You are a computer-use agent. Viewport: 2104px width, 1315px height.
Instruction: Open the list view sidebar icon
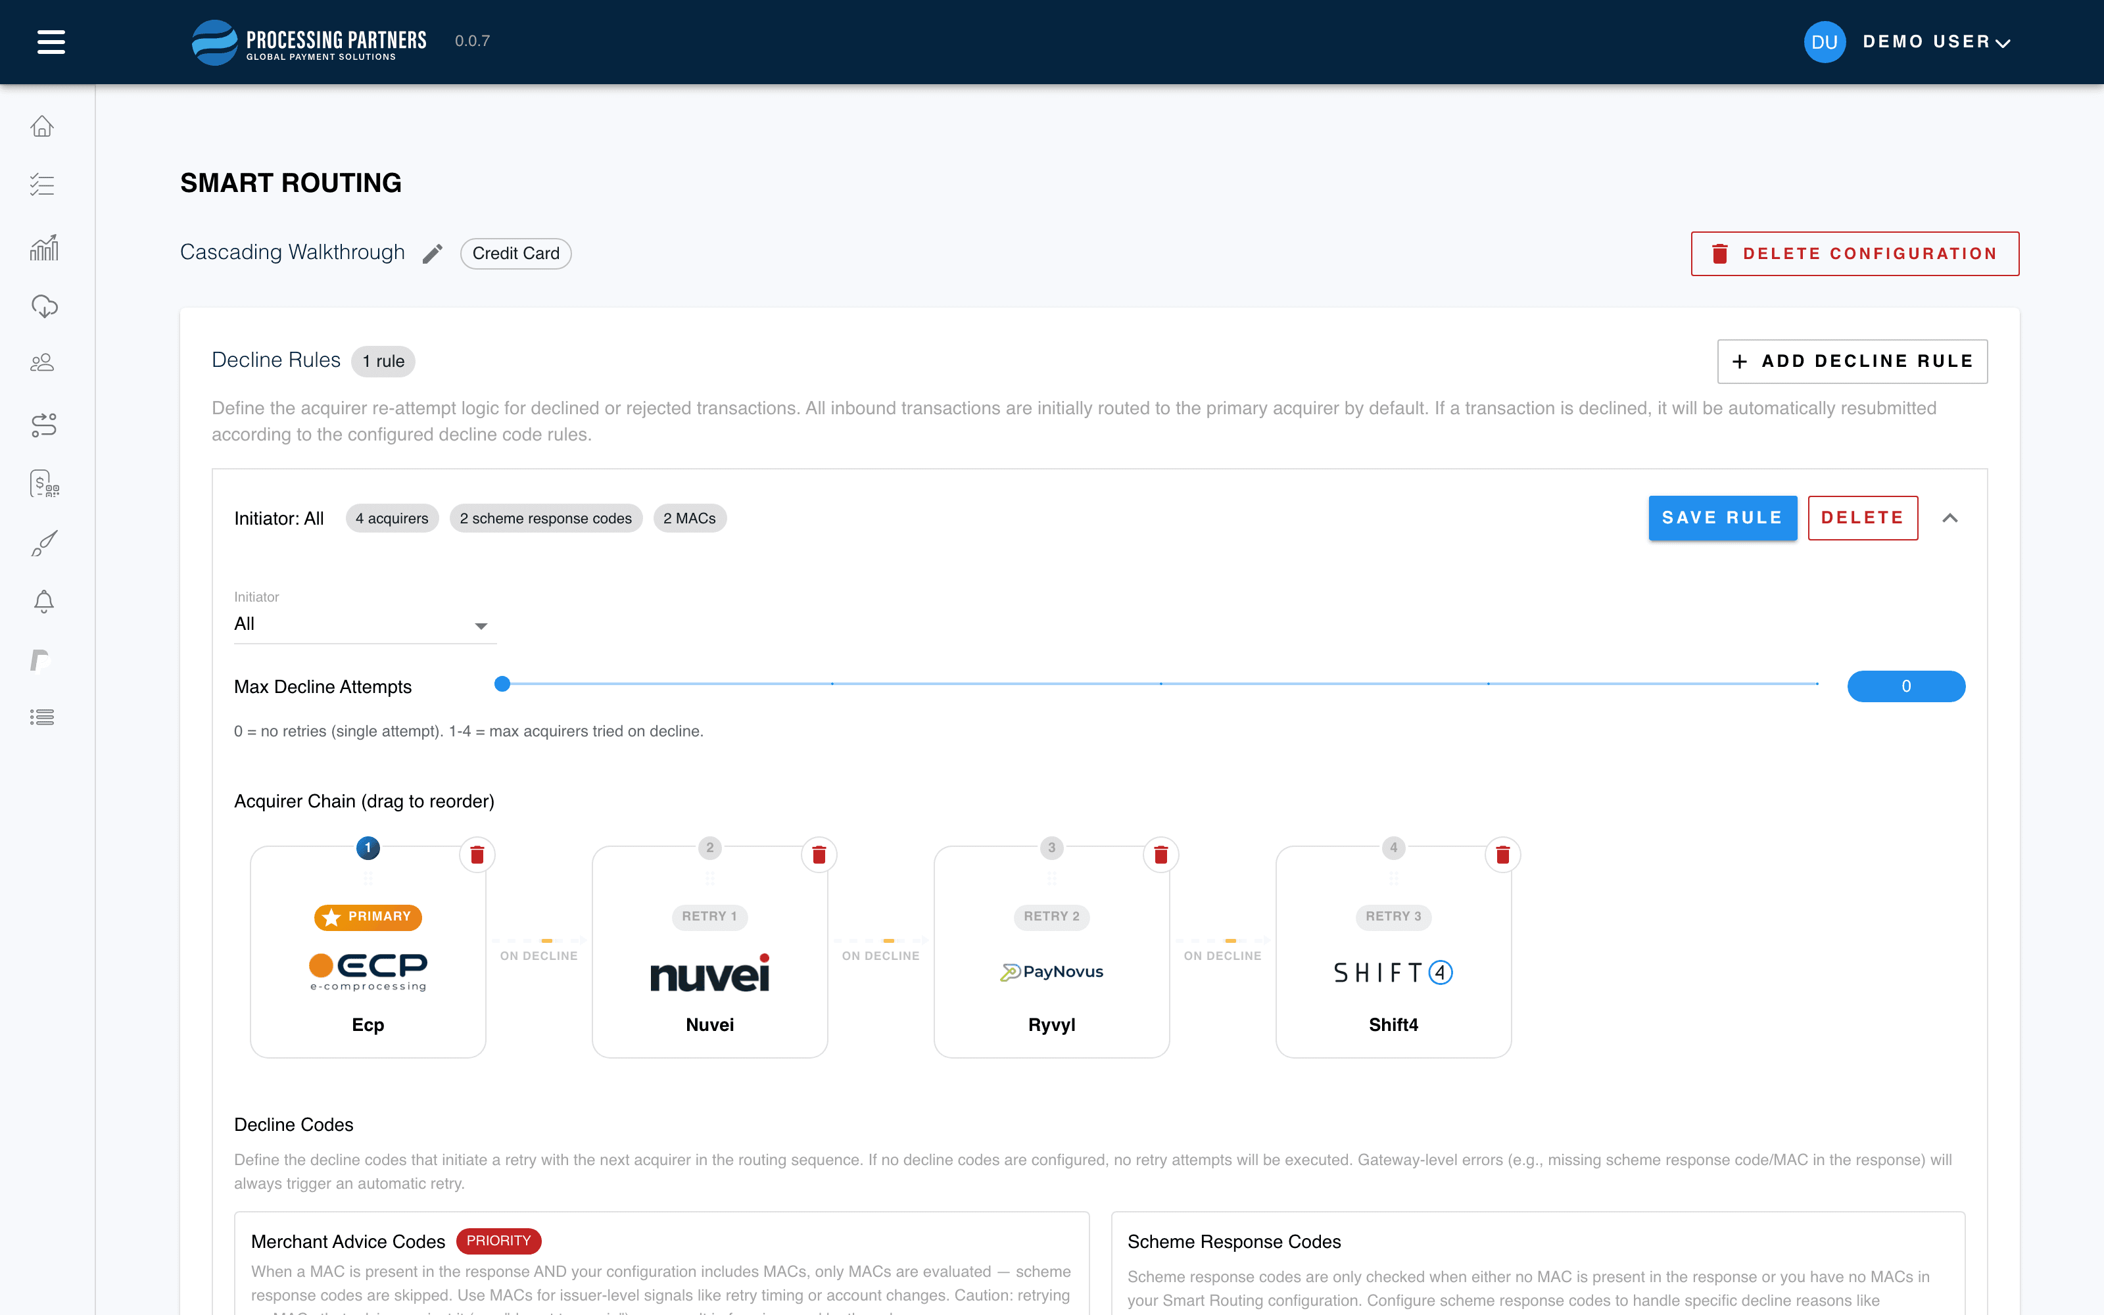43,717
